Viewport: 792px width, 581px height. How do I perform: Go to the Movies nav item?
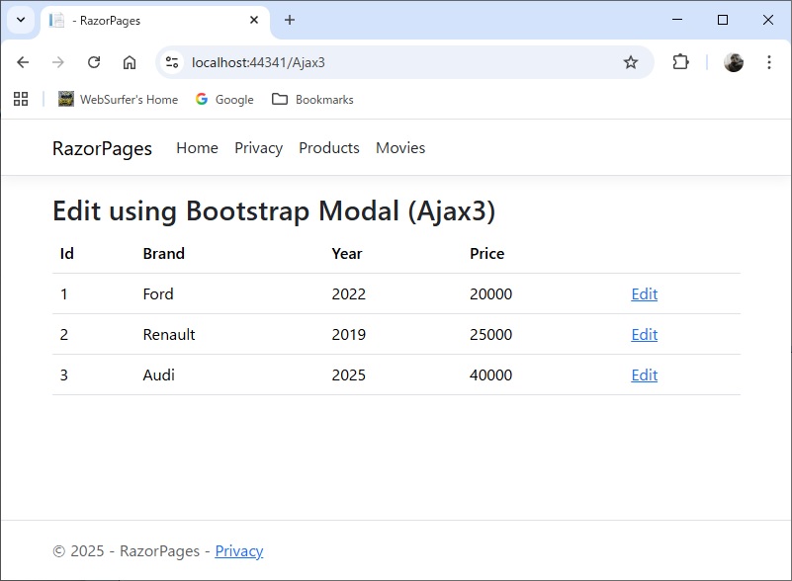pyautogui.click(x=400, y=148)
